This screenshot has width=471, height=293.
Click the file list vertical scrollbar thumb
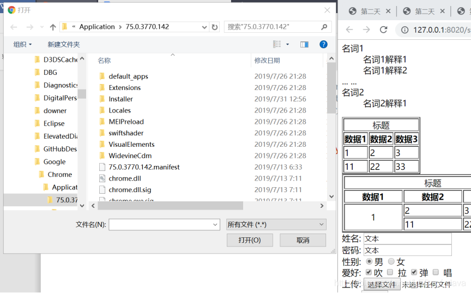(x=331, y=88)
